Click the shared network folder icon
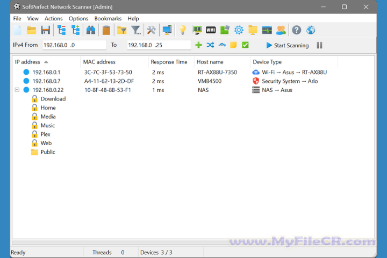Screen dimensions: 387x258 click(x=253, y=30)
